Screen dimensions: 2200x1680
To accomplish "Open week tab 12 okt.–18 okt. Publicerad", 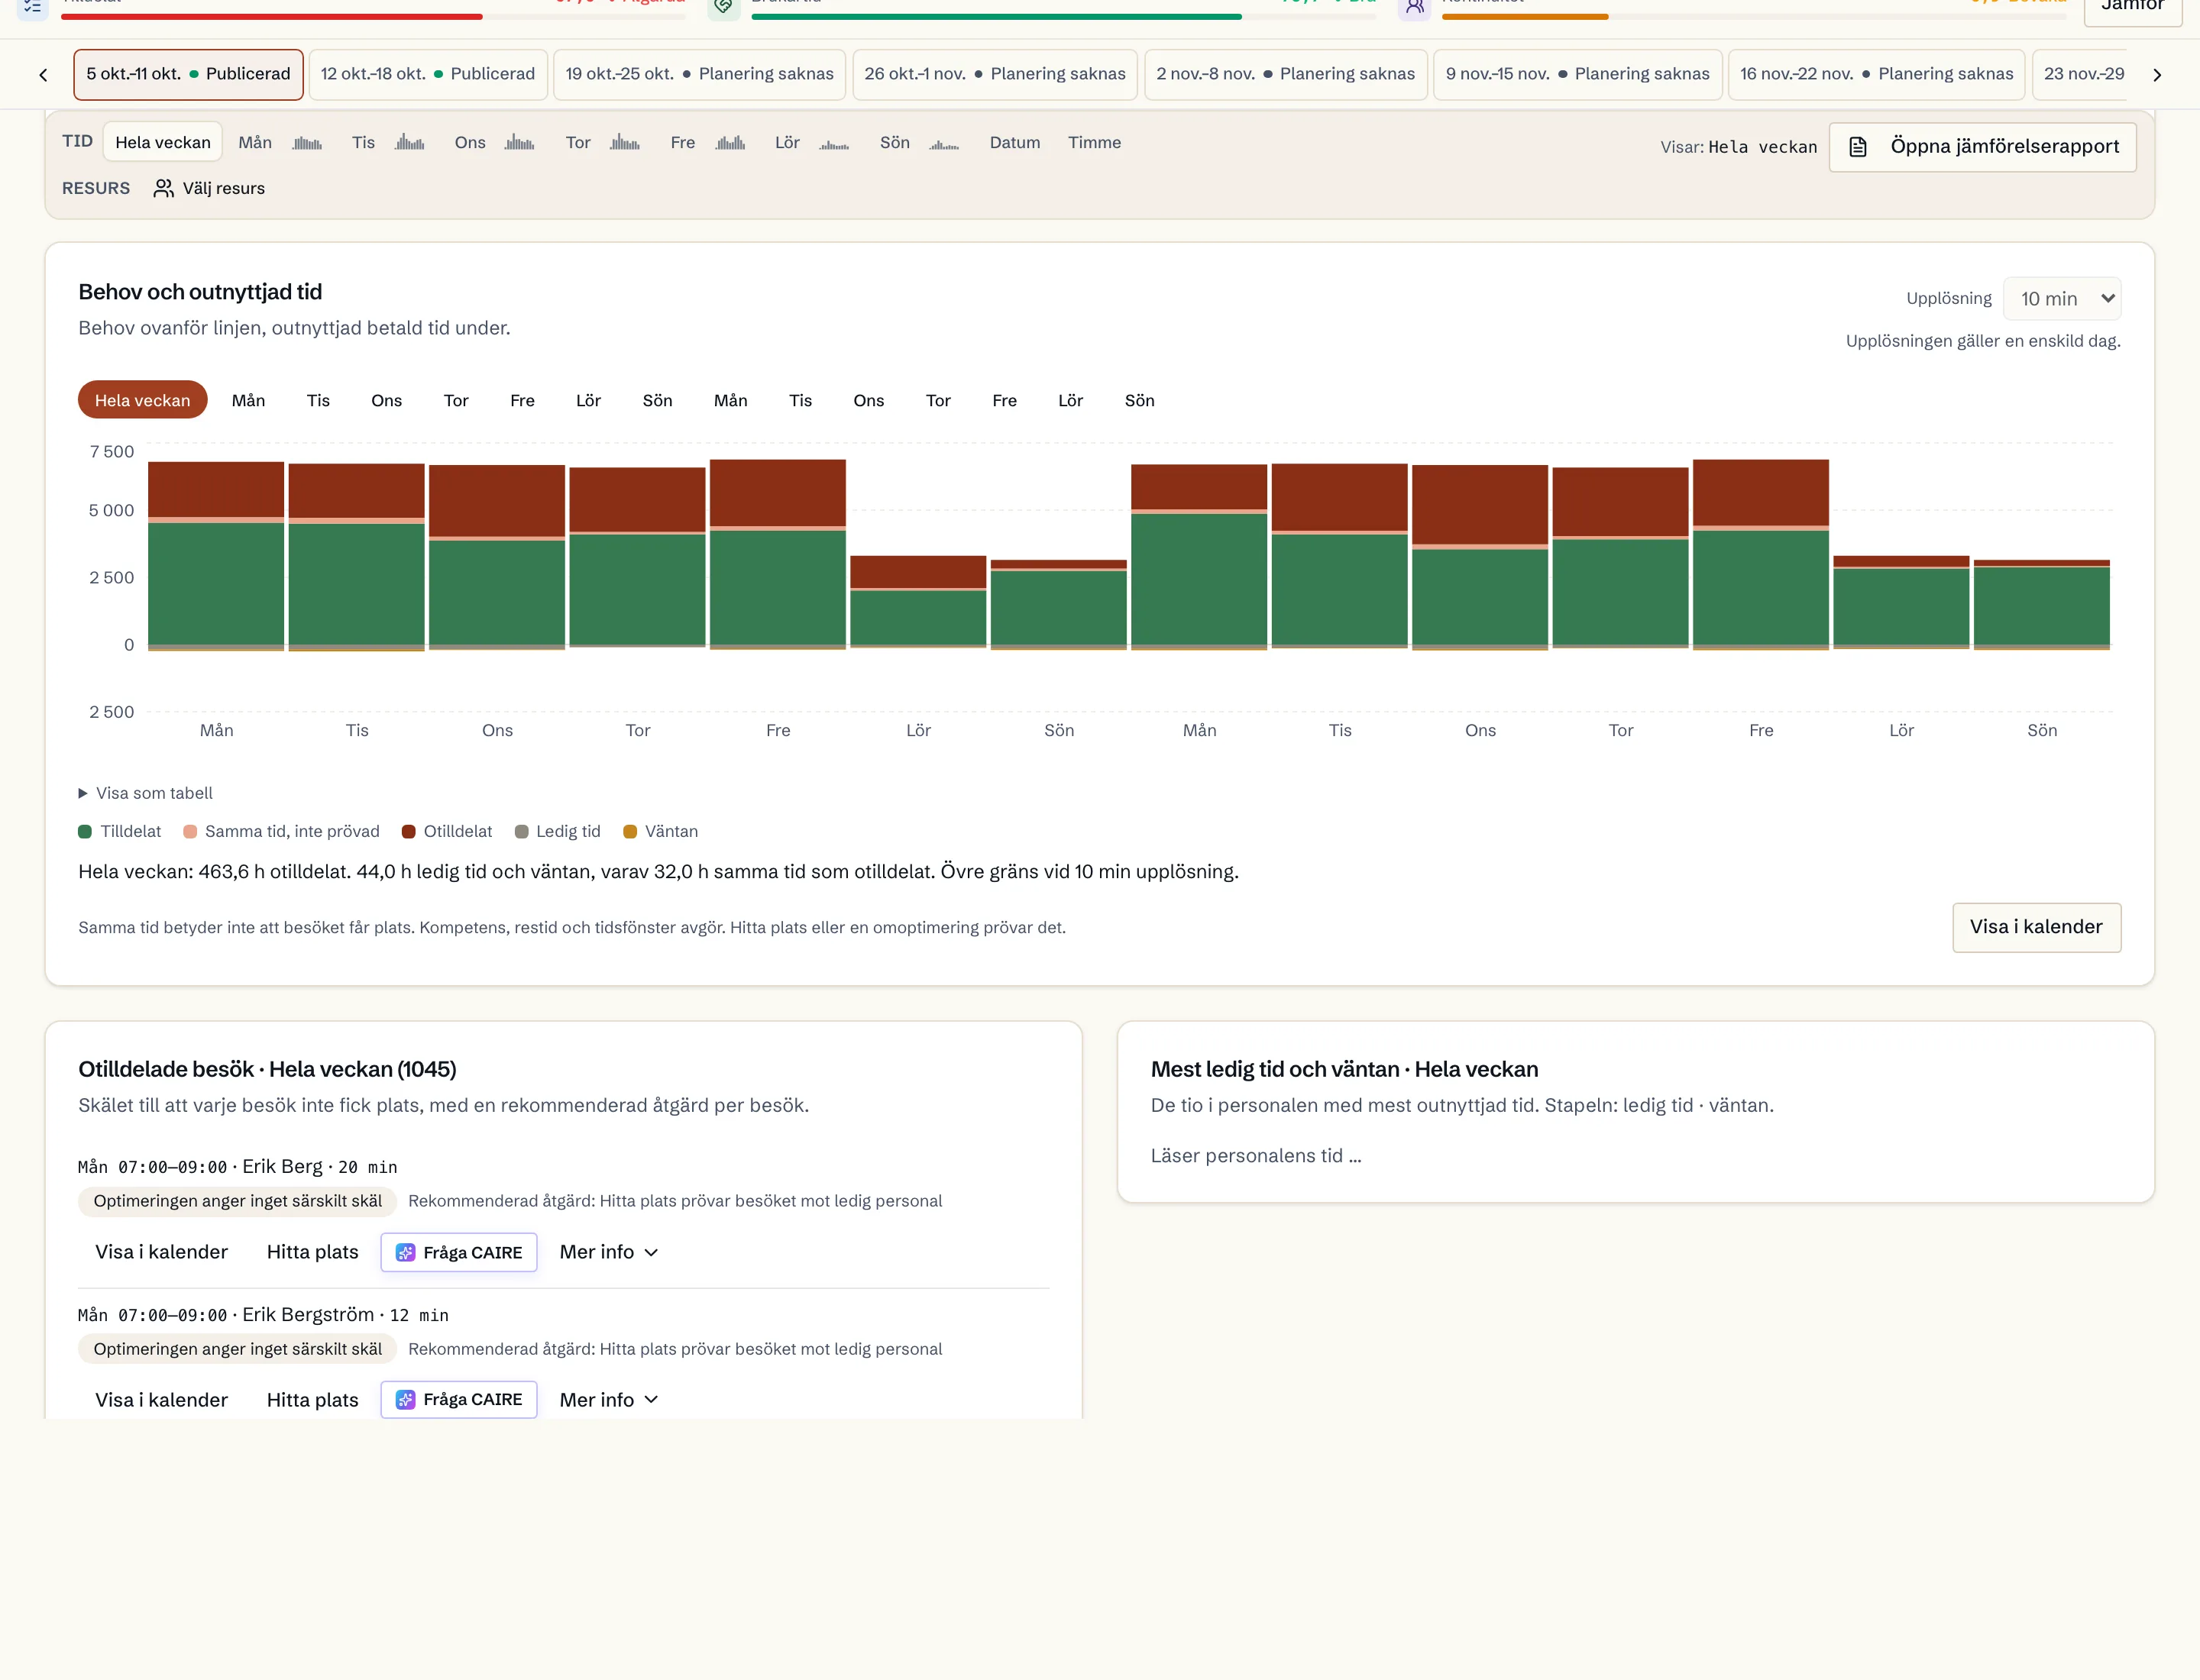I will 427,74.
